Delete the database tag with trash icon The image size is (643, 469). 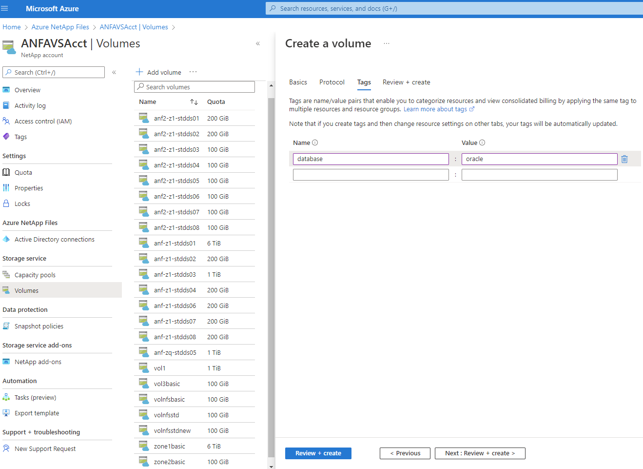coord(624,159)
